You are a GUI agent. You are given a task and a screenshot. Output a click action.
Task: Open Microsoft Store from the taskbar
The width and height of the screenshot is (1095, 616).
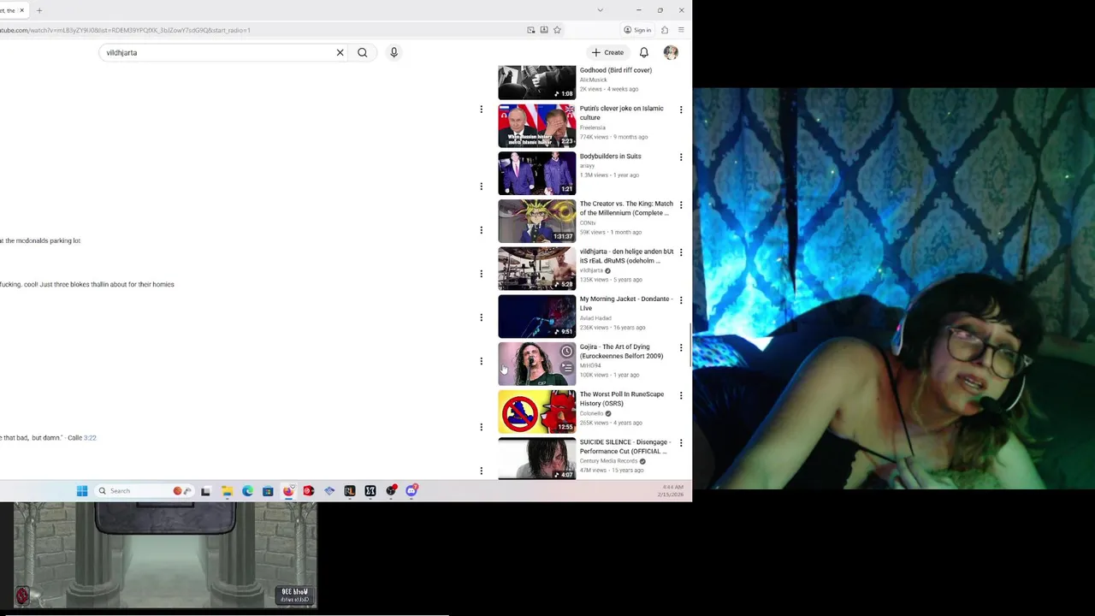(x=268, y=491)
